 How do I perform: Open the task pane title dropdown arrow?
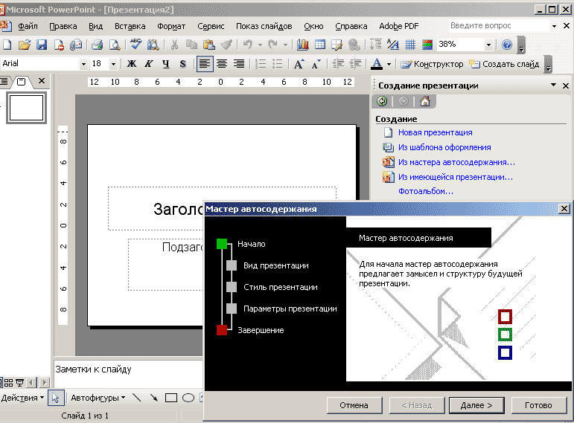tap(553, 85)
